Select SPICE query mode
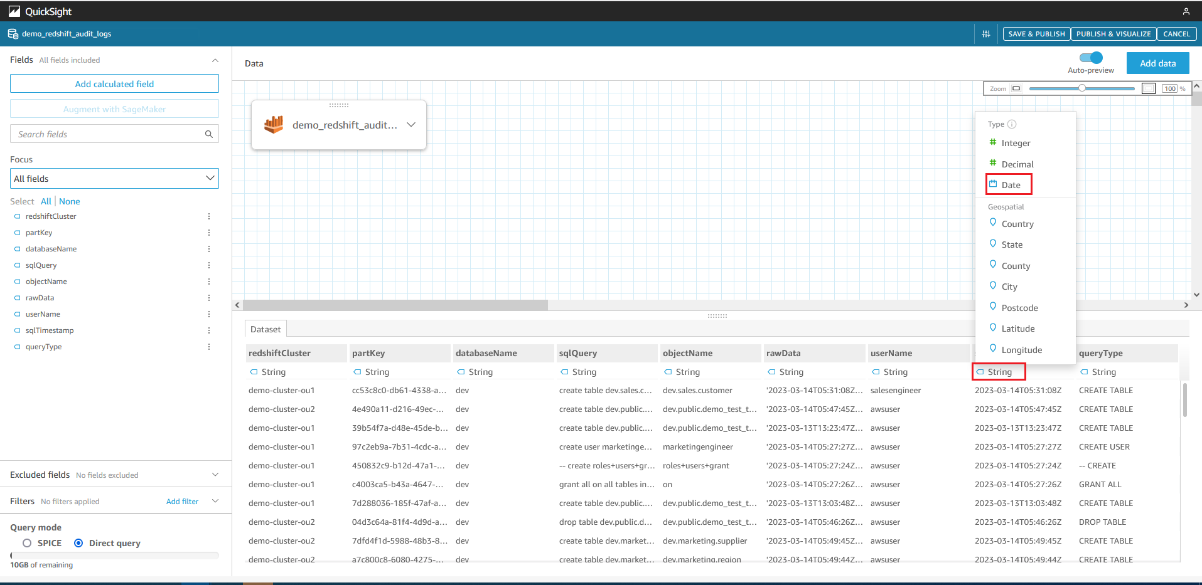The image size is (1202, 585). (x=27, y=543)
